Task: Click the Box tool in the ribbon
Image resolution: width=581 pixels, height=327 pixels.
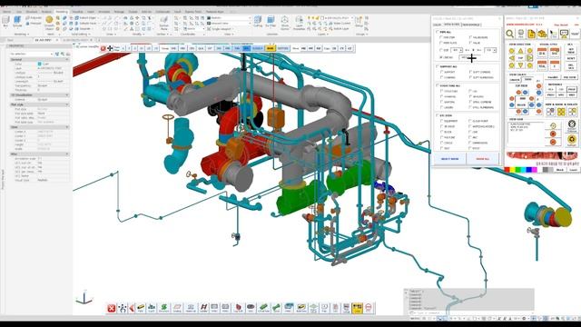Action: tap(5, 21)
